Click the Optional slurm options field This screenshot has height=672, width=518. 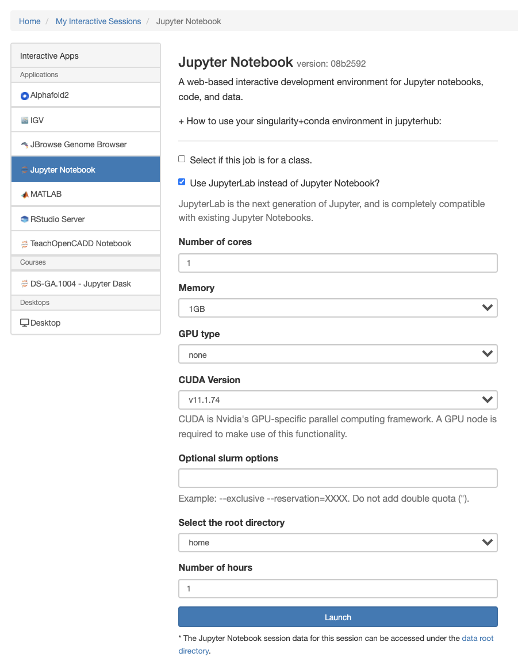tap(337, 478)
